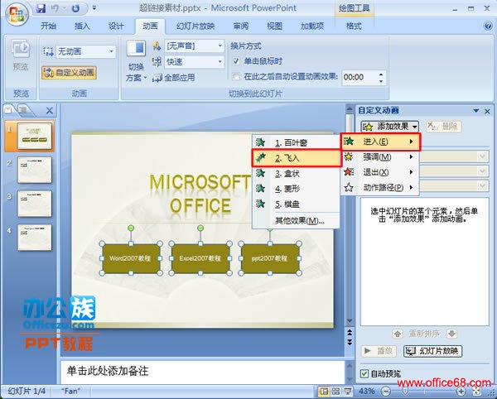Close the 自定义动画 task pane
This screenshot has width=497, height=399.
click(488, 111)
